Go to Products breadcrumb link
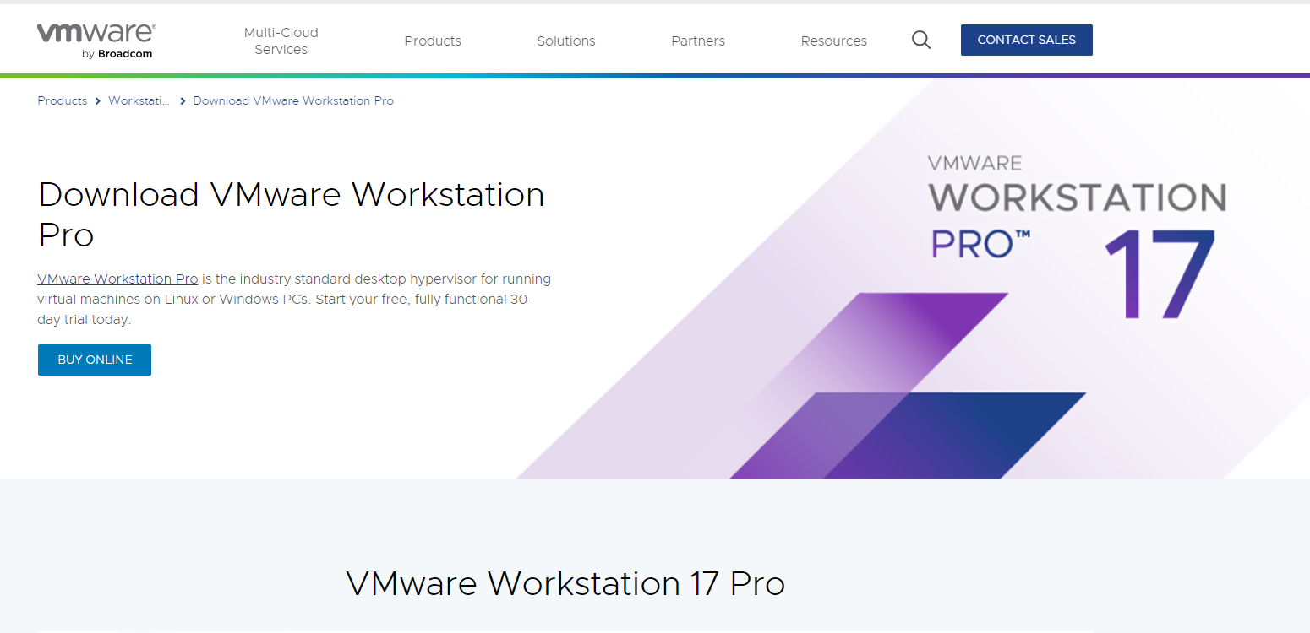 (63, 100)
